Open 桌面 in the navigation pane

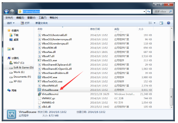pyautogui.click(x=14, y=40)
